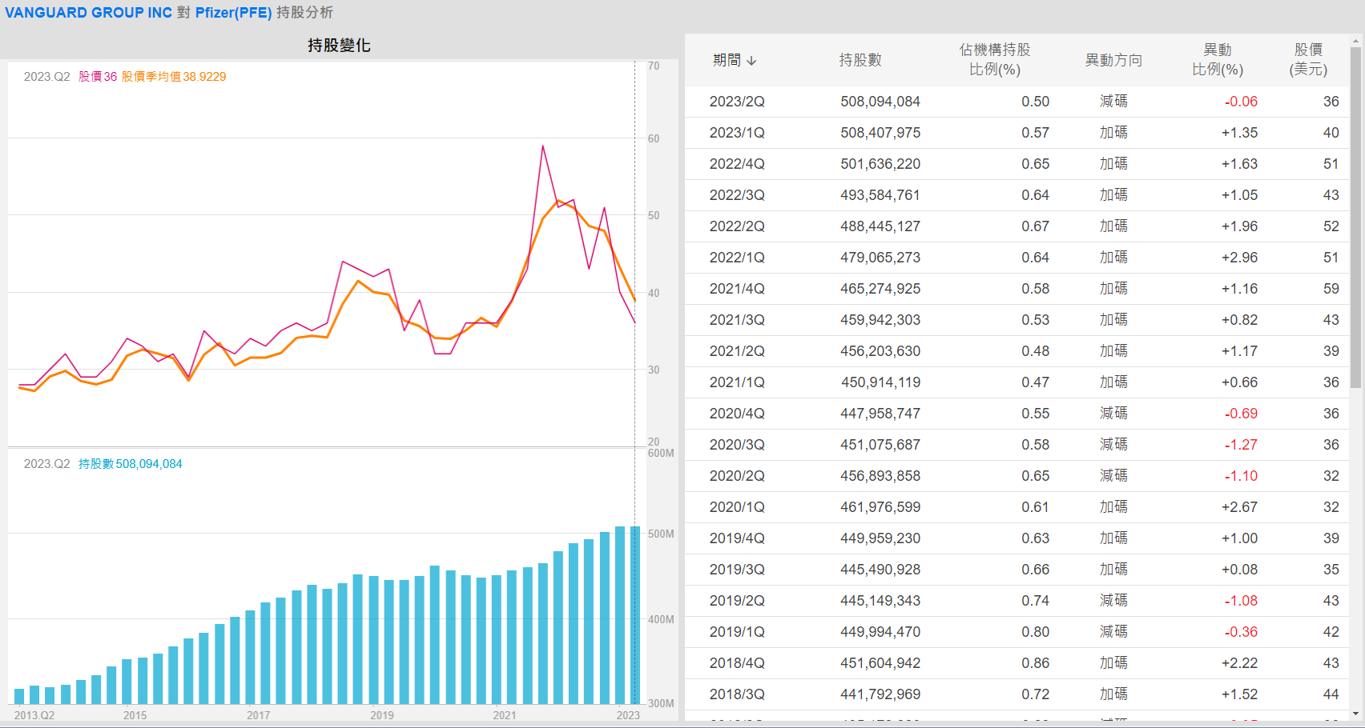Click the 異動方向 column header

pyautogui.click(x=1113, y=60)
